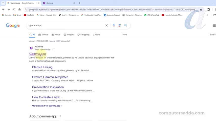Click the blue search magnifier button

click(x=126, y=25)
